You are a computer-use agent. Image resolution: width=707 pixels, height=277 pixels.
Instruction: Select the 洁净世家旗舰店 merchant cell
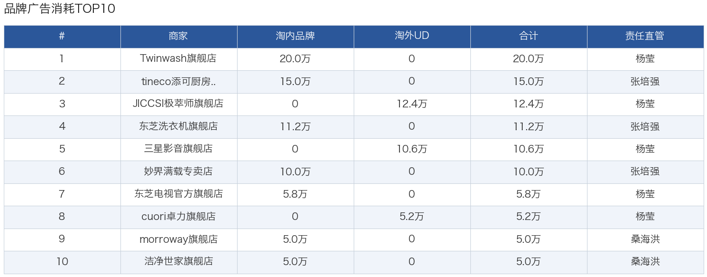coord(179,261)
